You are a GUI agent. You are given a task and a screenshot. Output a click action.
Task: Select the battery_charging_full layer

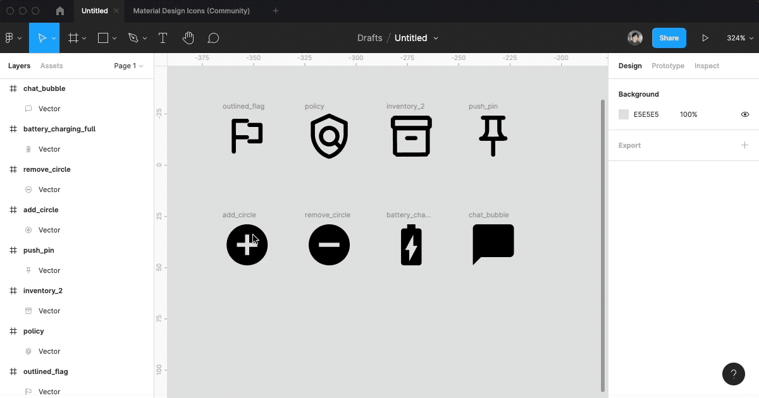(x=59, y=129)
